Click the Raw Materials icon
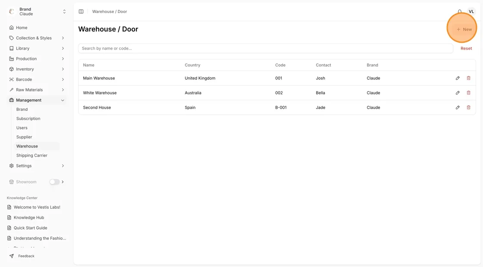483x267 pixels. [x=11, y=90]
